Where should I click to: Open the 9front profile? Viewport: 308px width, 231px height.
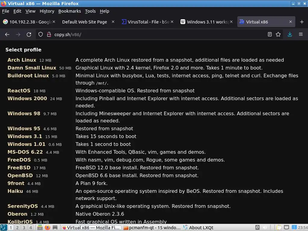pyautogui.click(x=16, y=183)
